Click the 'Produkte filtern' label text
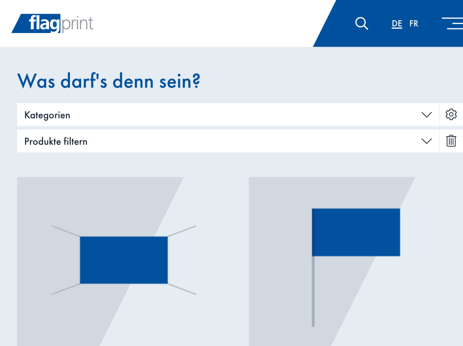The width and height of the screenshot is (463, 346). pyautogui.click(x=56, y=141)
